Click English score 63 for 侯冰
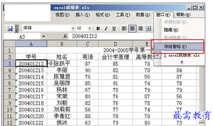Image resolution: width=214 pixels, height=126 pixels. (x=88, y=123)
